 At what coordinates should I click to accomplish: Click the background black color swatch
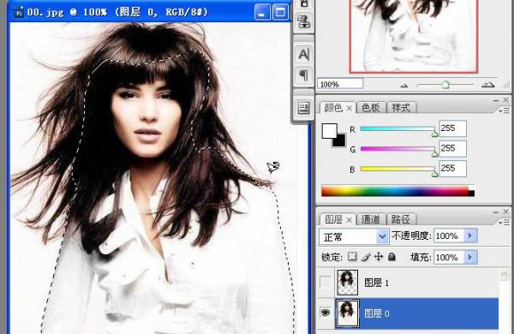[x=339, y=141]
